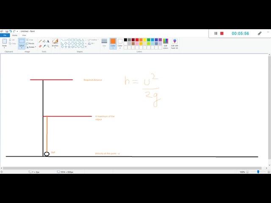Pick the green color swatch
This screenshot has height=203, width=271.
tap(149, 40)
